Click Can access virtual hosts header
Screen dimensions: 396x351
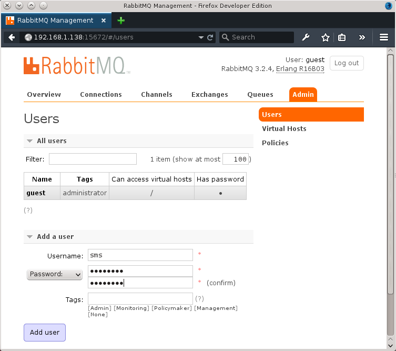tap(151, 179)
